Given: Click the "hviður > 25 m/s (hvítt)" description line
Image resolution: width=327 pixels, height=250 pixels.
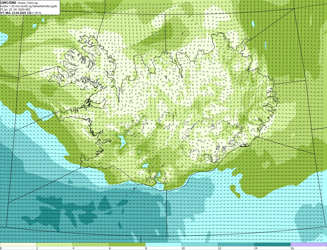Looking at the screenshot, I should 29,6.
